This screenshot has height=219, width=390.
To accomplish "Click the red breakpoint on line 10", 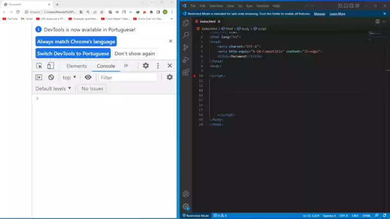I will point(194,76).
